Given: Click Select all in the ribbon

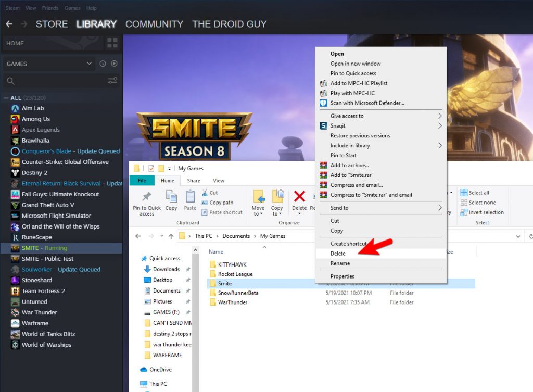Looking at the screenshot, I should click(475, 193).
